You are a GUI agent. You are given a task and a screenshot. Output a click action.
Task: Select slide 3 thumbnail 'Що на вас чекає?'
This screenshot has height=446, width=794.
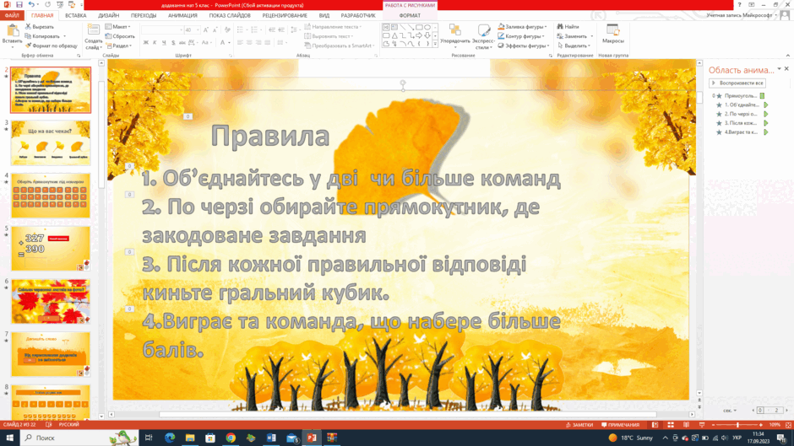(x=51, y=142)
